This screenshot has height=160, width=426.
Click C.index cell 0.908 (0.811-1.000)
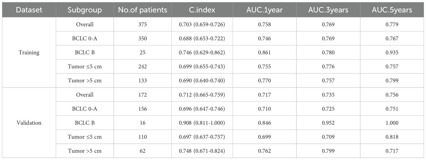[x=202, y=123]
